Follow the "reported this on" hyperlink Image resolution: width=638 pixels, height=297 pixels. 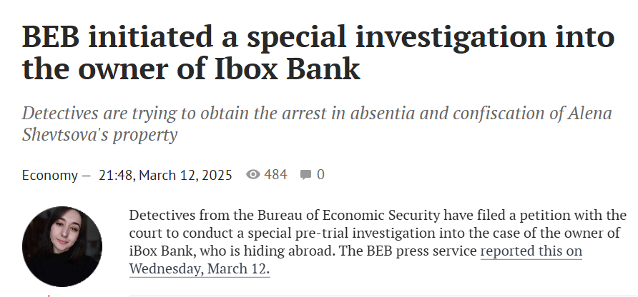tap(531, 251)
